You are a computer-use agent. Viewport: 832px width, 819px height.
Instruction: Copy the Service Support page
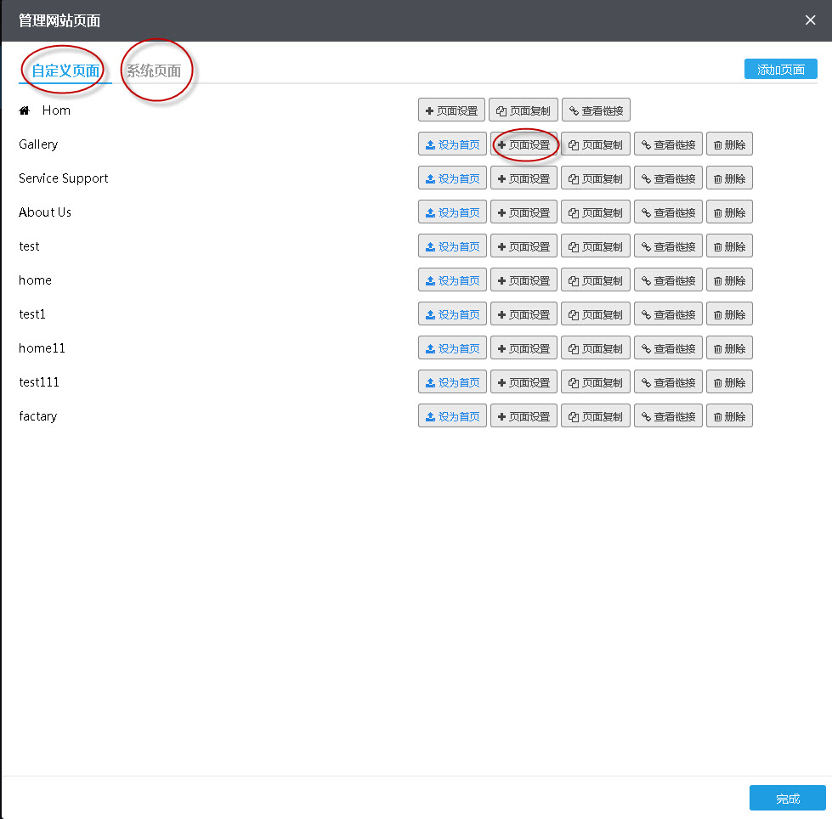point(595,178)
